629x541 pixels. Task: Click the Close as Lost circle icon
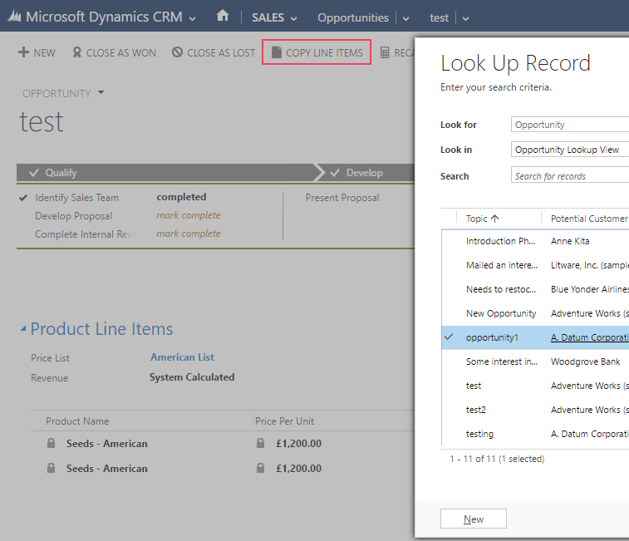(x=177, y=52)
